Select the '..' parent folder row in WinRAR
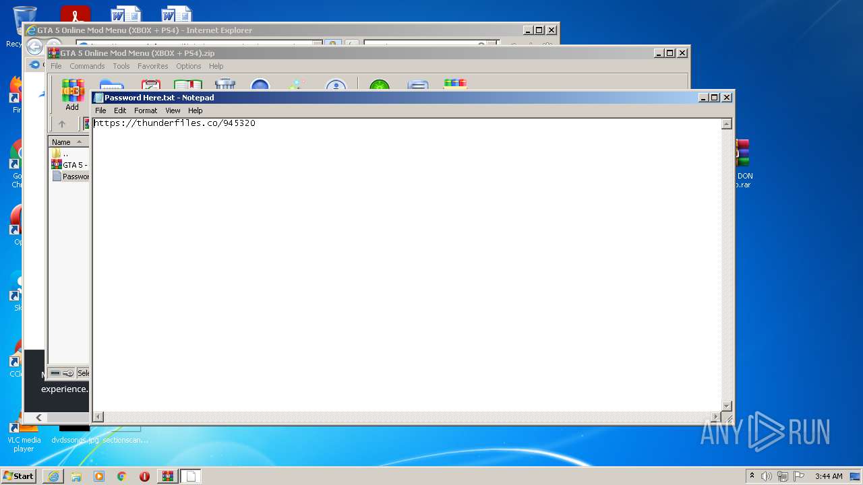This screenshot has height=485, width=863. click(x=69, y=154)
